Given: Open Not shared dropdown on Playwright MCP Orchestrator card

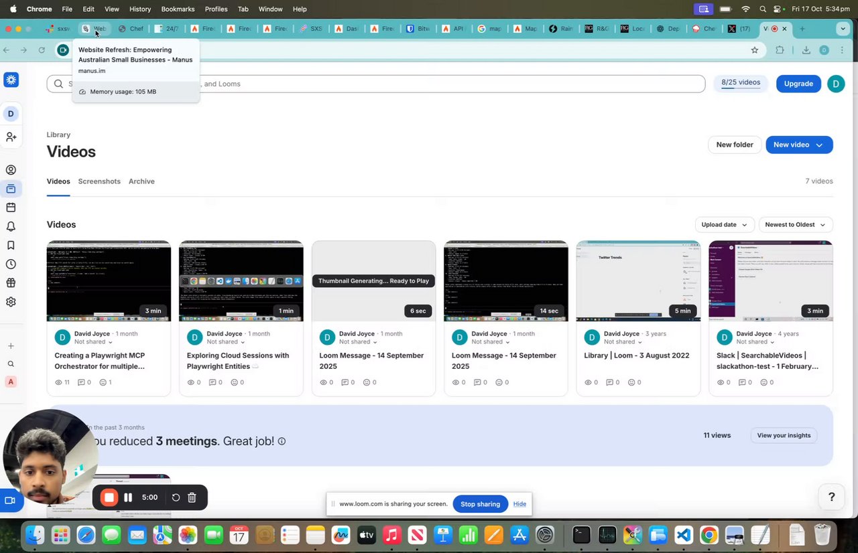Looking at the screenshot, I should pyautogui.click(x=93, y=341).
